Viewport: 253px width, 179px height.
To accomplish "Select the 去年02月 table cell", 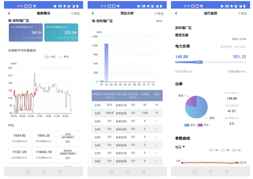I will pos(121,113).
